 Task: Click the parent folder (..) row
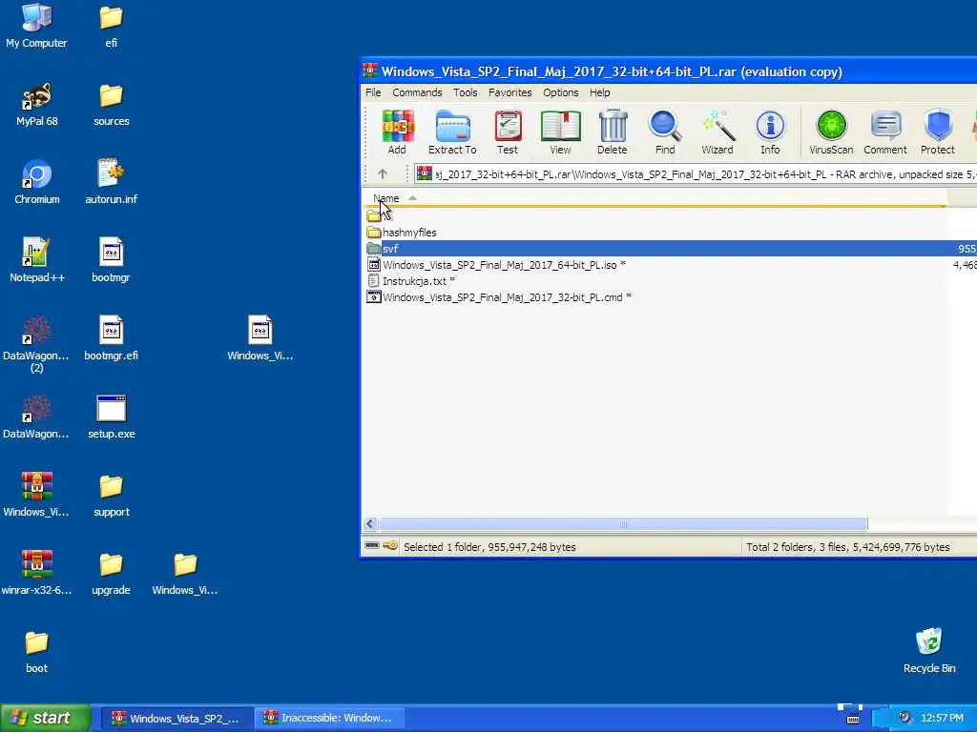pos(670,216)
